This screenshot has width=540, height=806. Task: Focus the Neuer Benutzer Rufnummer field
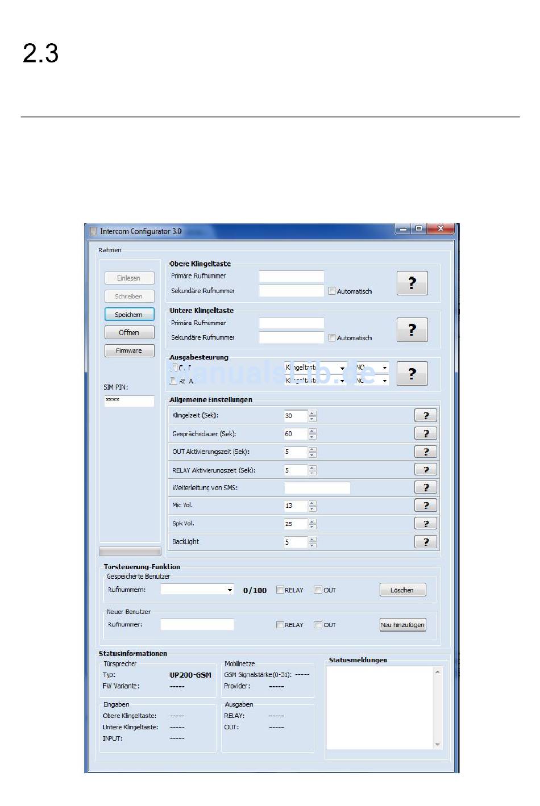click(197, 625)
